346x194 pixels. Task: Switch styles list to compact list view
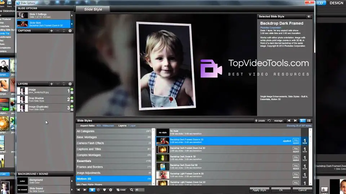click(x=309, y=121)
